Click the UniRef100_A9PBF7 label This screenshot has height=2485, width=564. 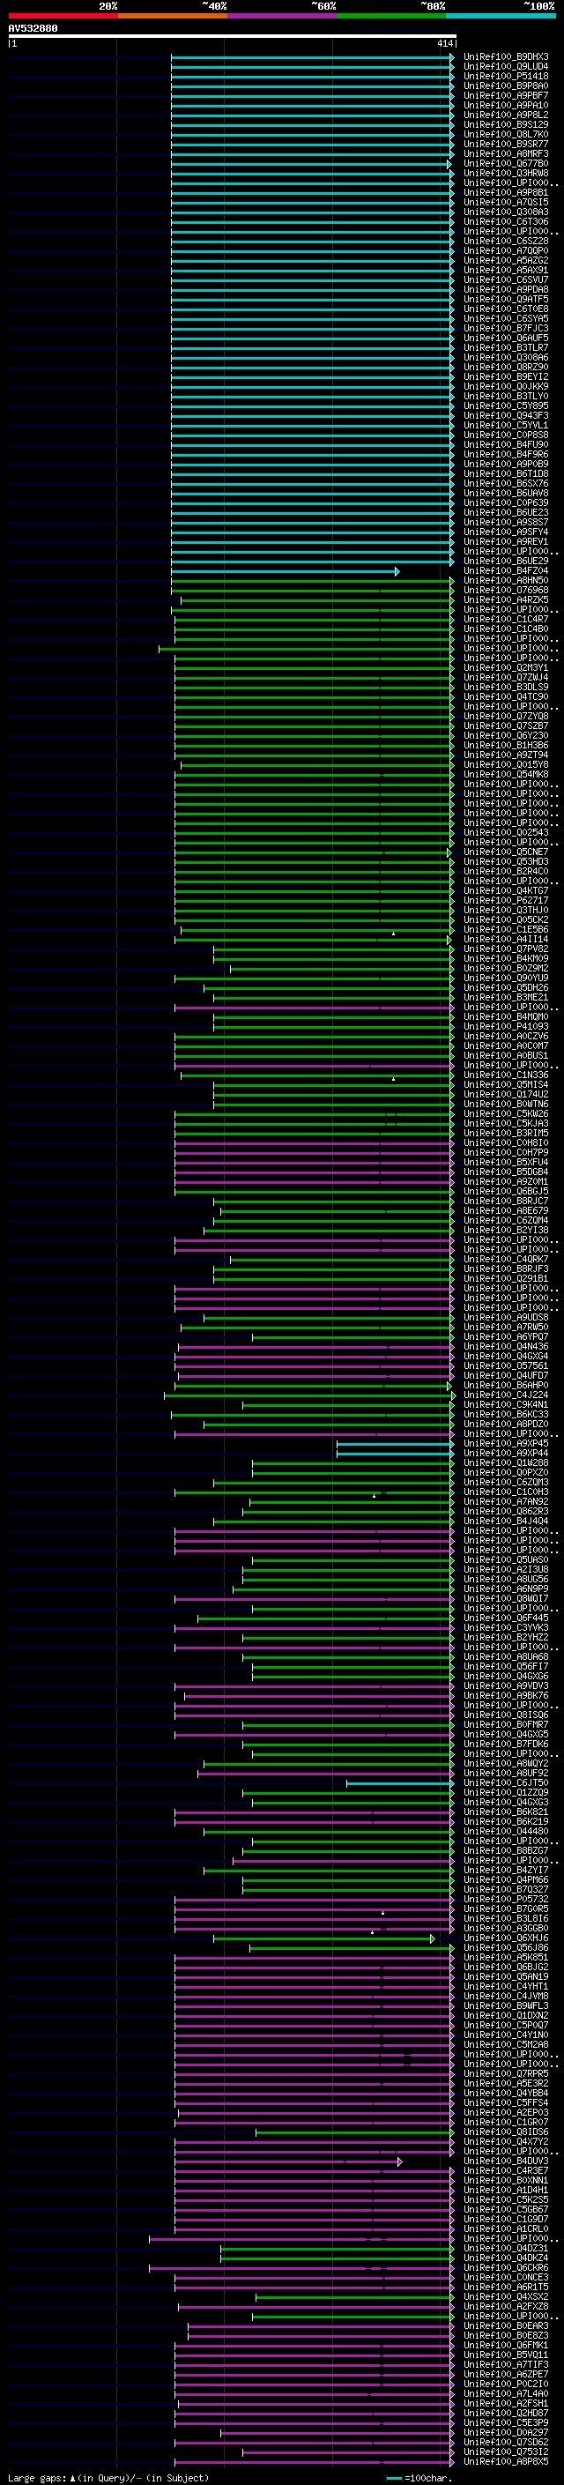point(506,95)
